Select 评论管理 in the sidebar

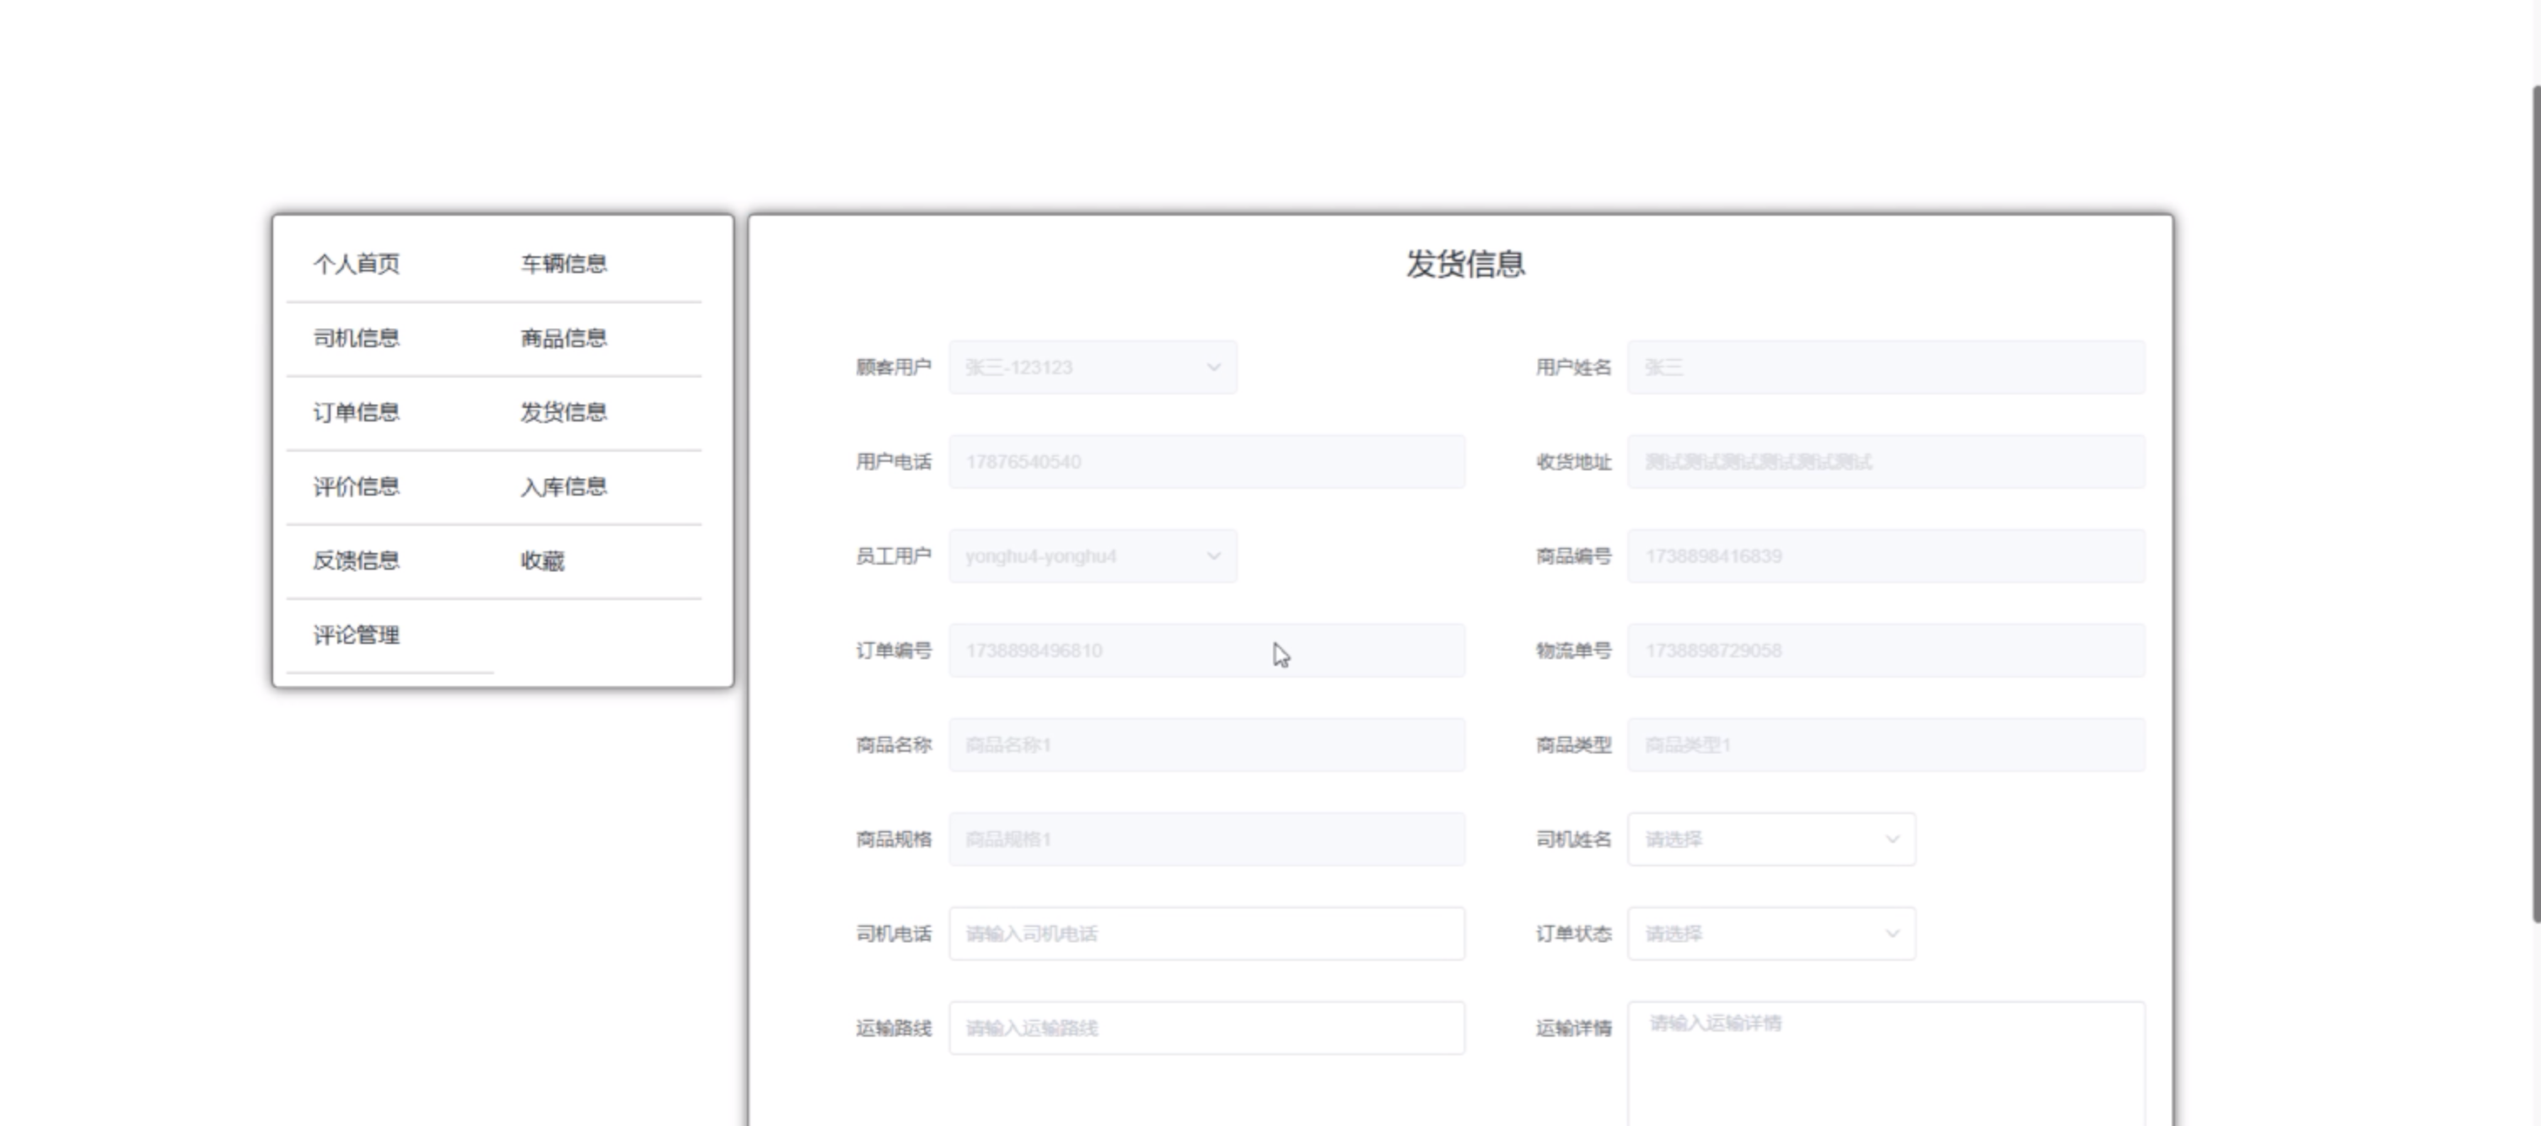356,635
